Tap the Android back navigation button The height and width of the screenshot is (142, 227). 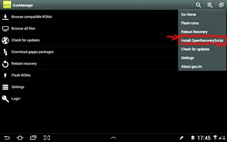pos(7,138)
